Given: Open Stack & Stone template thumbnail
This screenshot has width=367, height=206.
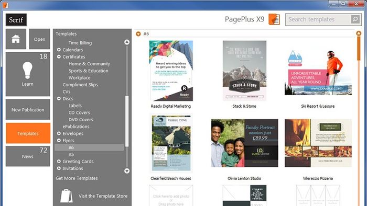Looking at the screenshot, I should click(x=244, y=71).
